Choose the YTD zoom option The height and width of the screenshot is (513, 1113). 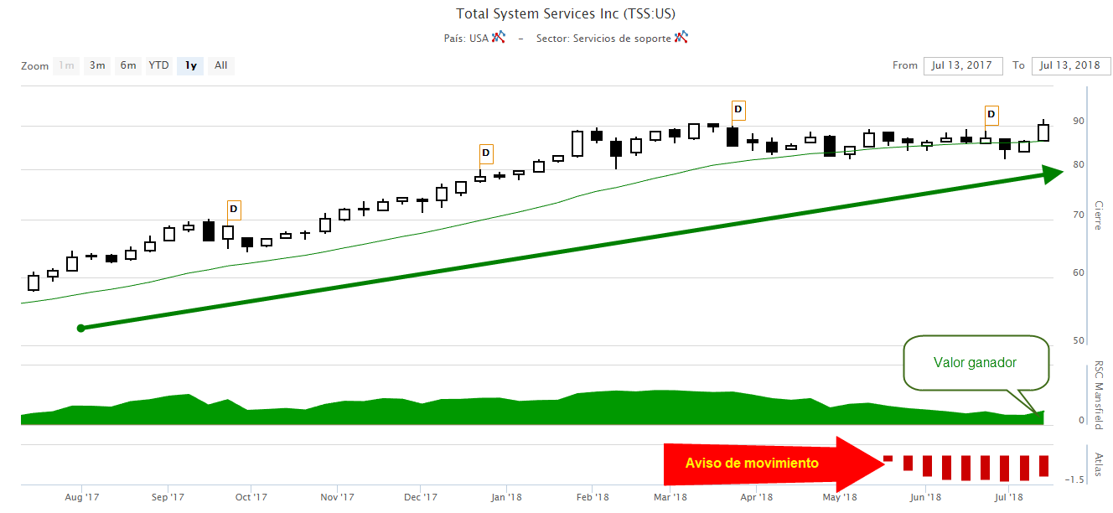158,65
